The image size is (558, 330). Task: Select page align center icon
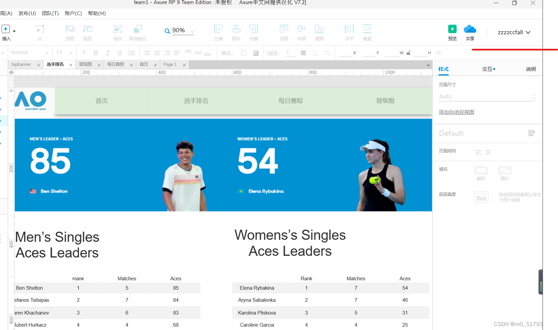pos(488,152)
